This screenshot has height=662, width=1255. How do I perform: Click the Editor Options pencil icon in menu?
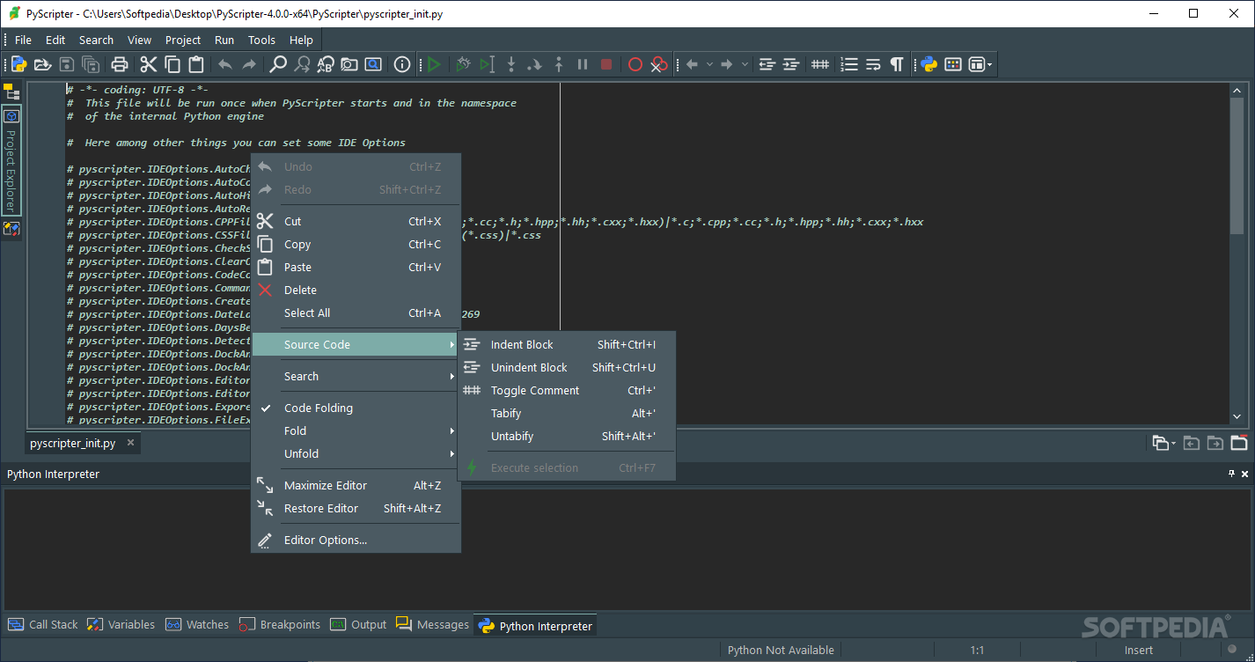(265, 540)
